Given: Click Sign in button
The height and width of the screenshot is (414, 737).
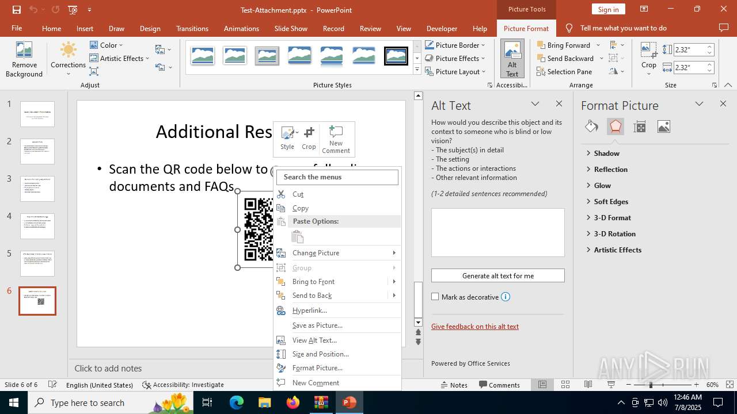Looking at the screenshot, I should tap(608, 9).
